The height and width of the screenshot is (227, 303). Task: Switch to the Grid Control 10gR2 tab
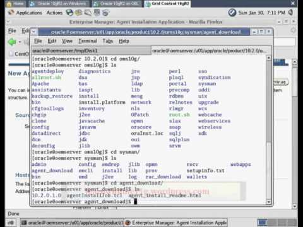tap(167, 4)
